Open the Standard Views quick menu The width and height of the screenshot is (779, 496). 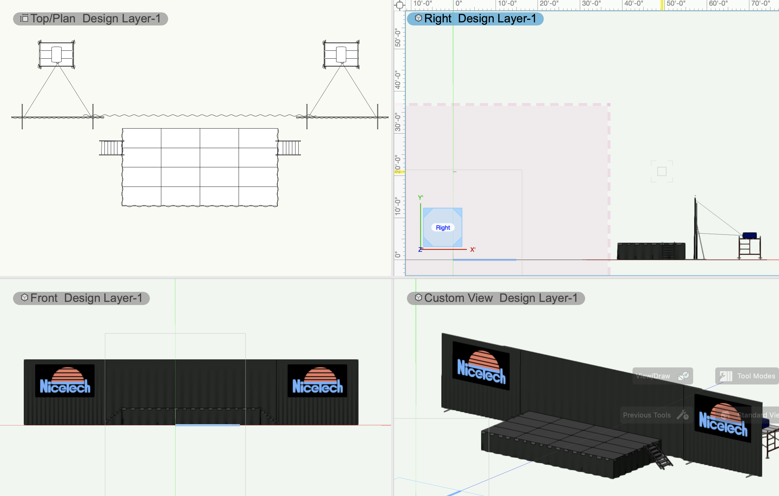click(x=754, y=415)
